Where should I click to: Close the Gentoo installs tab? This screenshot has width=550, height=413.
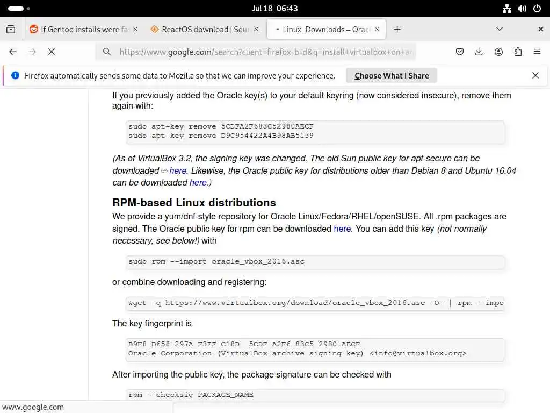pyautogui.click(x=135, y=29)
